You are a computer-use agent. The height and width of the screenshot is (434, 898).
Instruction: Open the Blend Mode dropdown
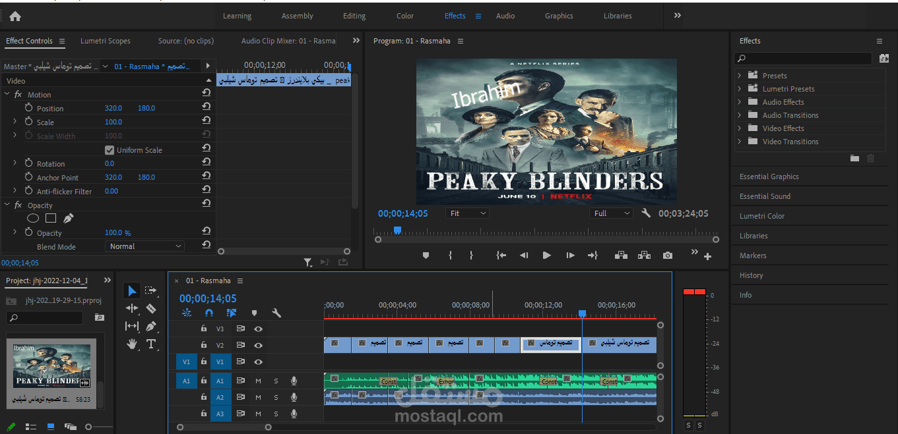tap(144, 246)
